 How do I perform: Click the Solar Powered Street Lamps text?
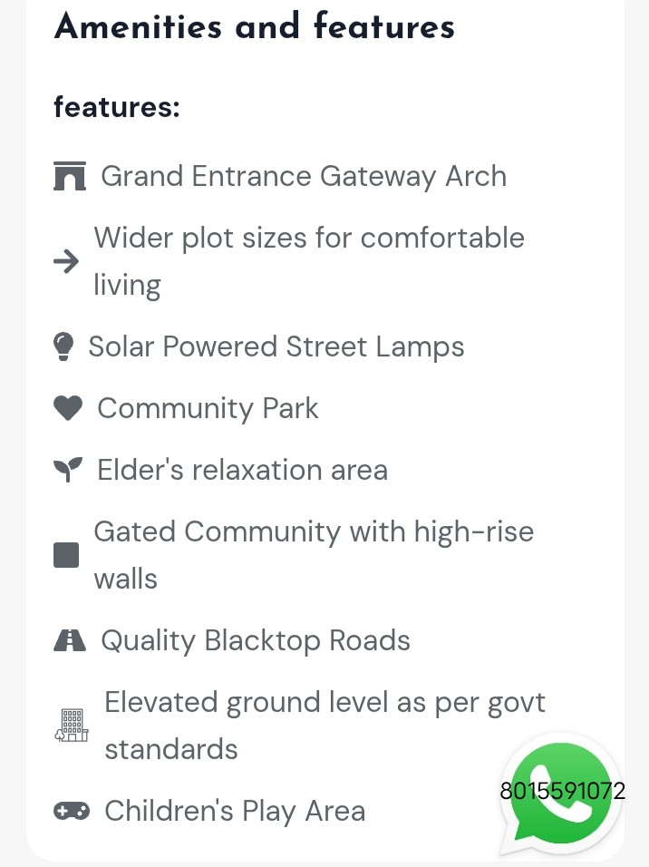(x=276, y=346)
